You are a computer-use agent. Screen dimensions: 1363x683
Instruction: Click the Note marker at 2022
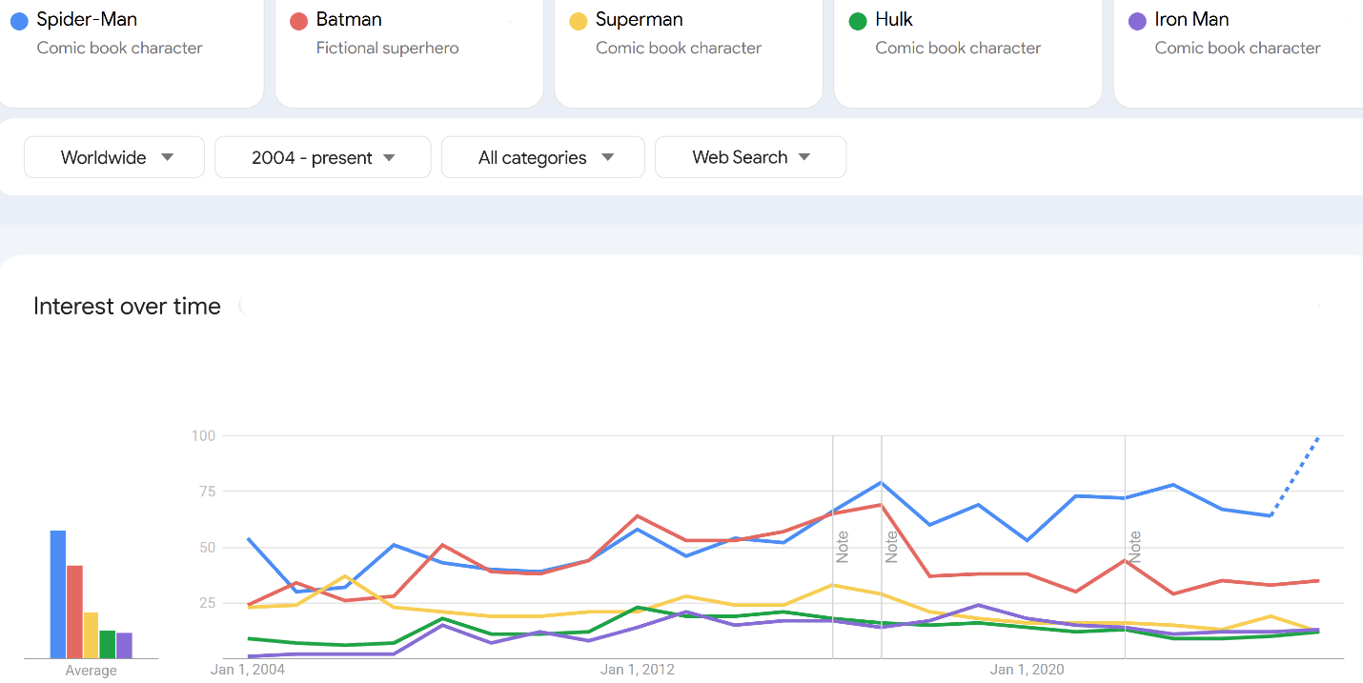1134,547
